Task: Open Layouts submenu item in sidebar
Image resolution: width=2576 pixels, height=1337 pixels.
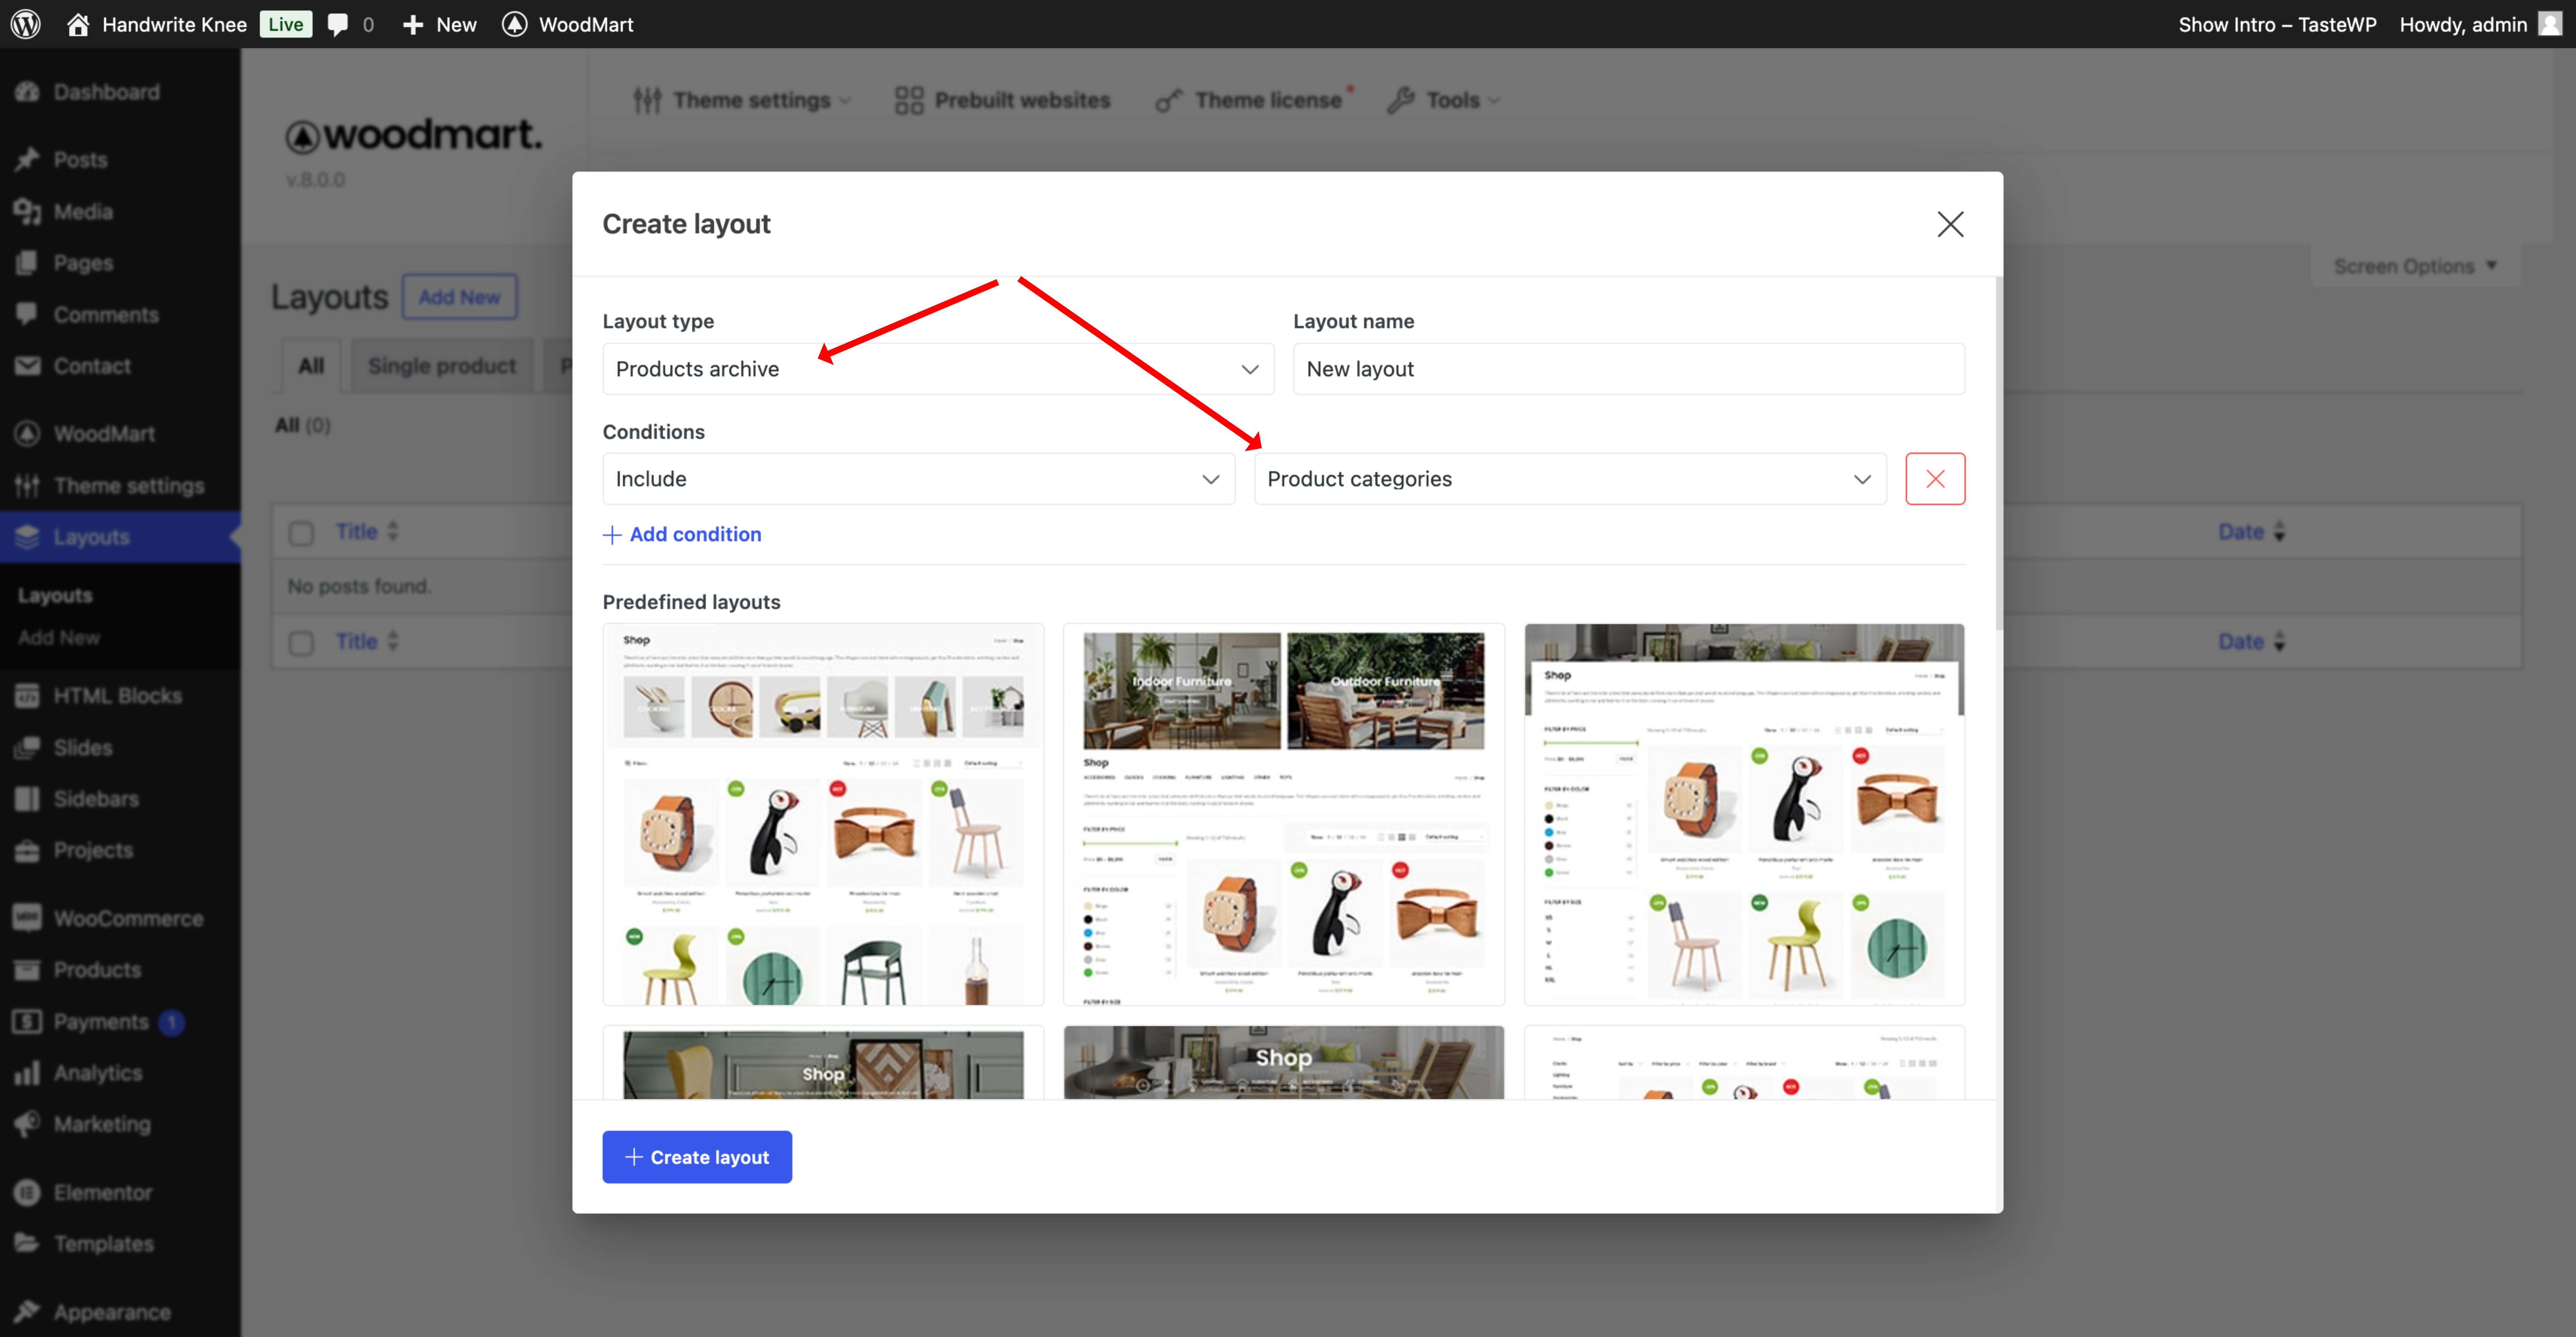Action: [55, 595]
